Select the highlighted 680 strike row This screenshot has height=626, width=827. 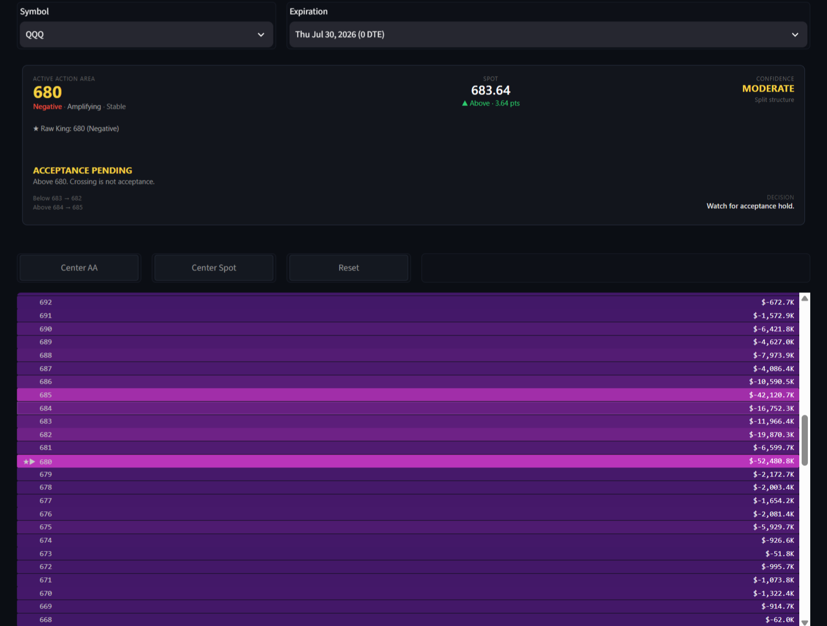pos(408,461)
